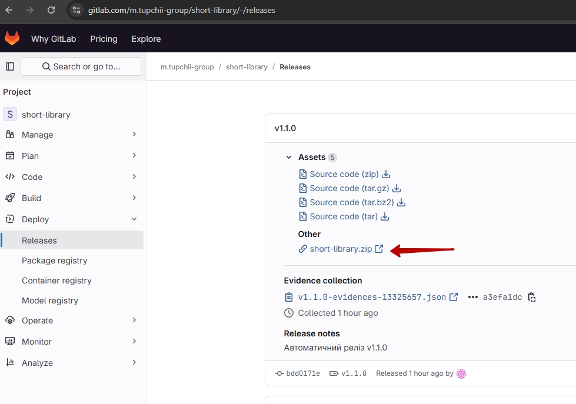This screenshot has width=576, height=404.
Task: Open Pricing in top navigation
Action: tap(104, 39)
